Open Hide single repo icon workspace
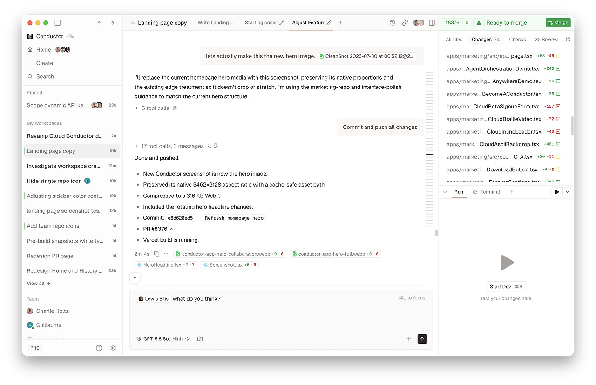The width and height of the screenshot is (596, 385). 72,181
